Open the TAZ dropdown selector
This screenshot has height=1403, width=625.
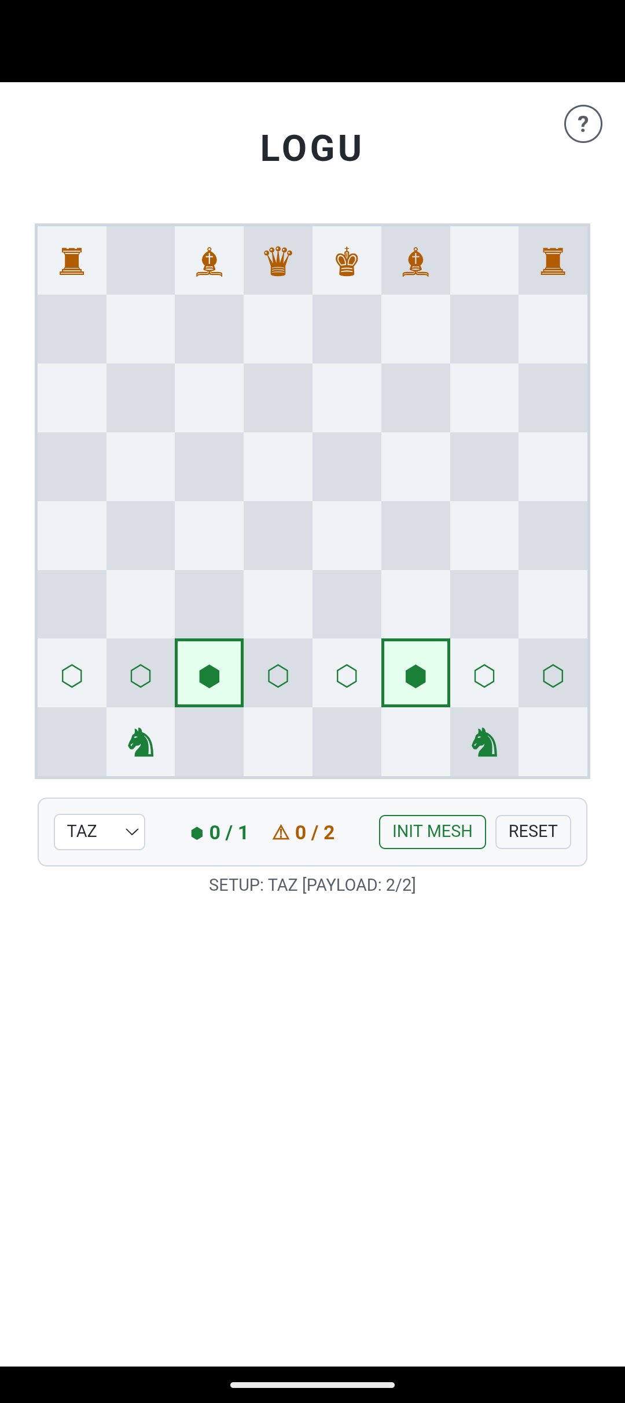(x=100, y=832)
